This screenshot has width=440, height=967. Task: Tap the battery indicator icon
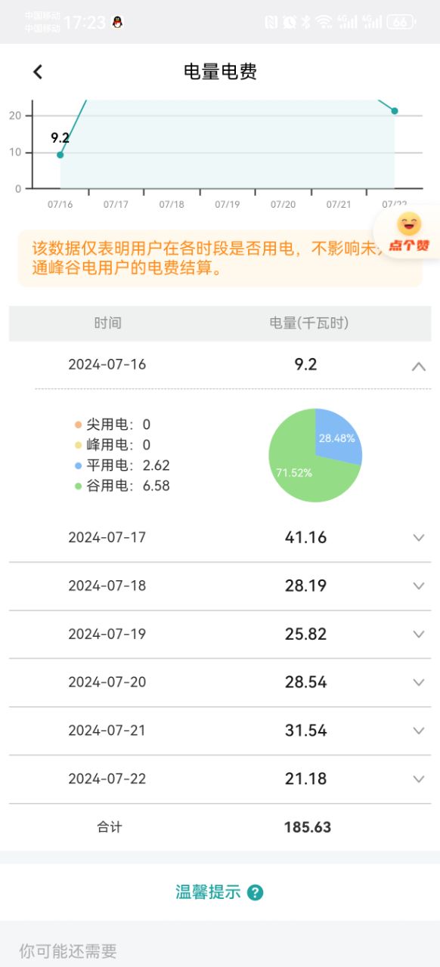coord(400,22)
